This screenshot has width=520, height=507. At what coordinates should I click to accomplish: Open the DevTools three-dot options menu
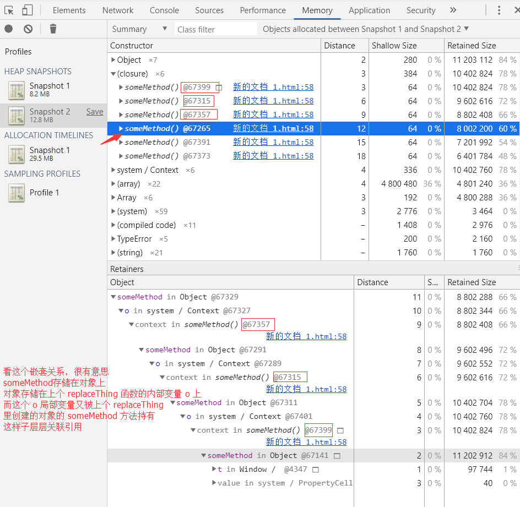500,10
